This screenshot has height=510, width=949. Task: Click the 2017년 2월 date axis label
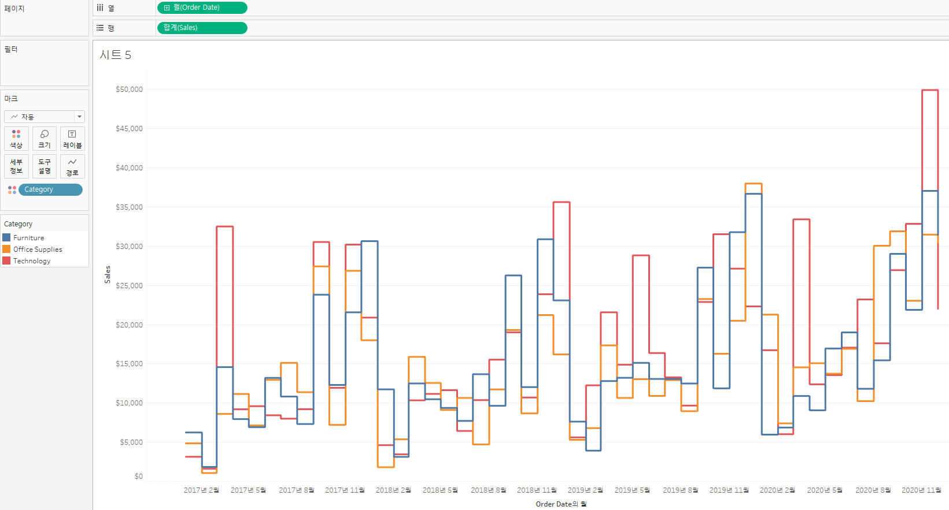(201, 490)
